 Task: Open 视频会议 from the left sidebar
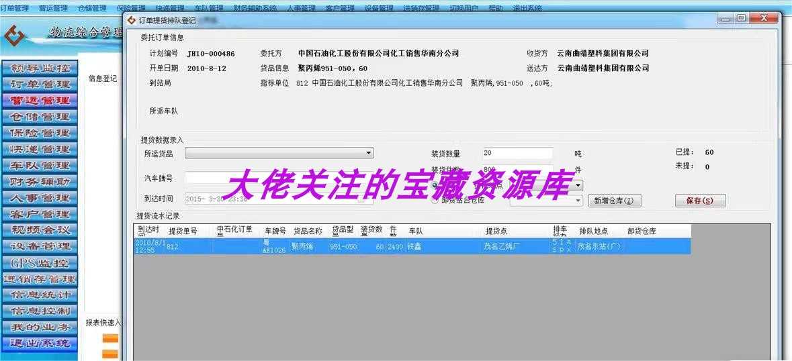pyautogui.click(x=40, y=230)
